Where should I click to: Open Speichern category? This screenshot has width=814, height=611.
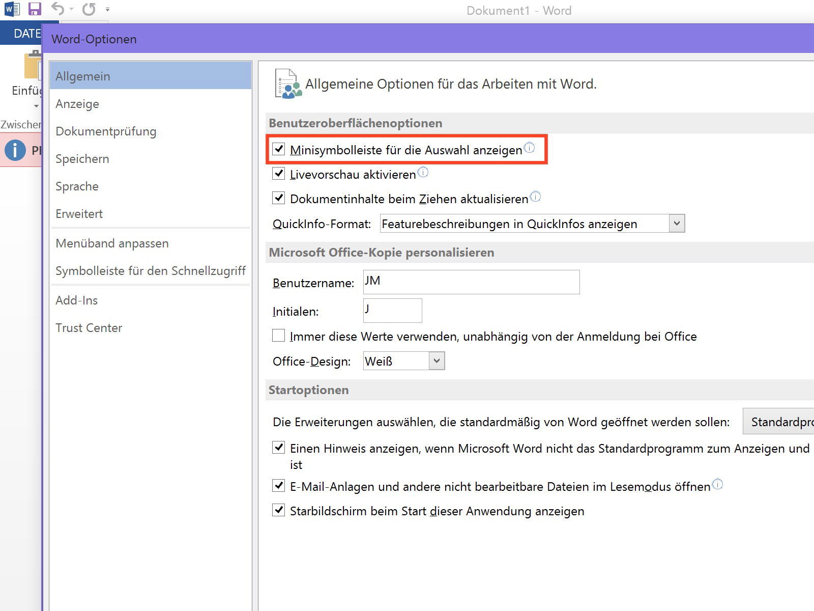tap(151, 158)
